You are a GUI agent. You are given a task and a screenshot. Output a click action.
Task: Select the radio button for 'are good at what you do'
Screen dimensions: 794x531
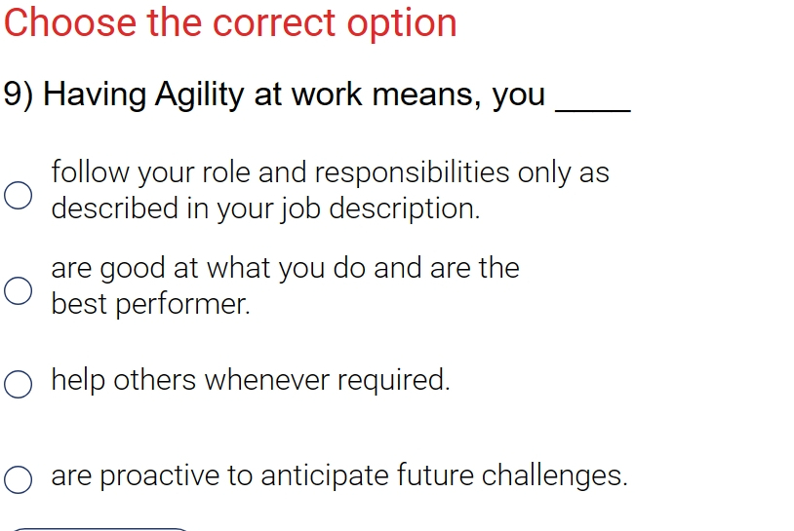click(x=19, y=290)
